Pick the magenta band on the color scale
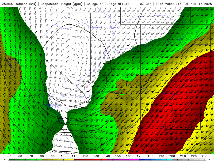The width and height of the screenshot is (214, 161). point(123,160)
